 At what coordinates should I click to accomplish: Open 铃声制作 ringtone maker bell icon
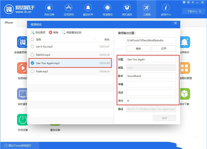[x=185, y=42]
